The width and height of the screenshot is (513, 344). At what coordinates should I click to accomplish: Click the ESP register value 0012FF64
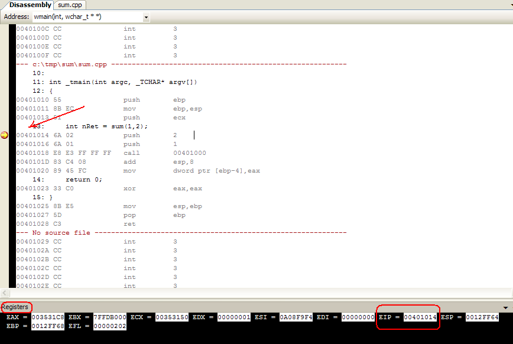[482, 317]
